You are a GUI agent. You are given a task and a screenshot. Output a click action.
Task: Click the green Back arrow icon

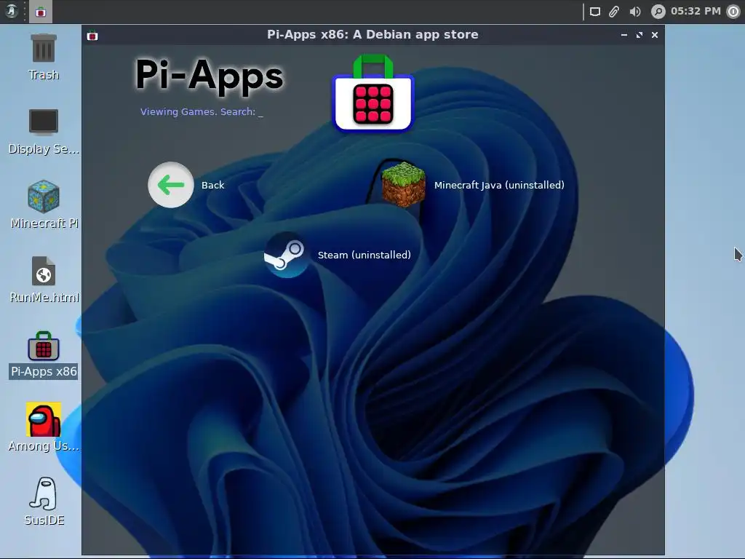[170, 185]
